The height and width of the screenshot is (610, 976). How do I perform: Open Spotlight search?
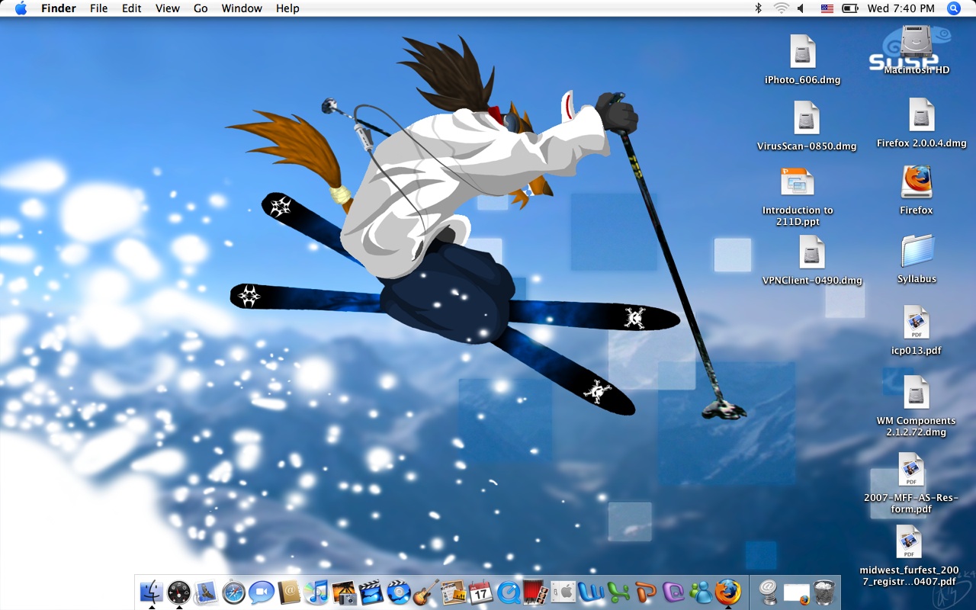[954, 8]
